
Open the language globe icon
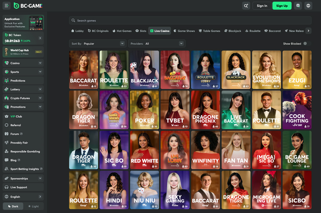(x=308, y=6)
